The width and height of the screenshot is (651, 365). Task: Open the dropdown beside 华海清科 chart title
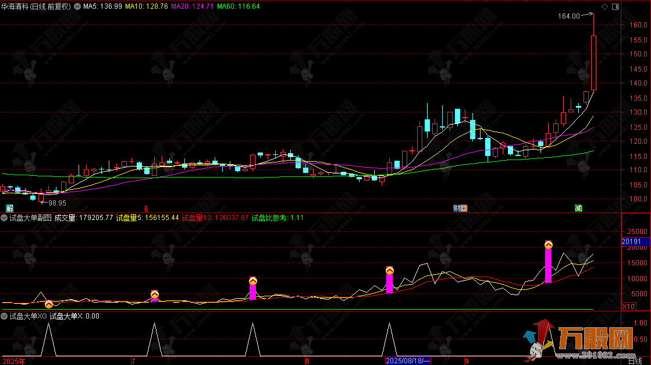77,6
